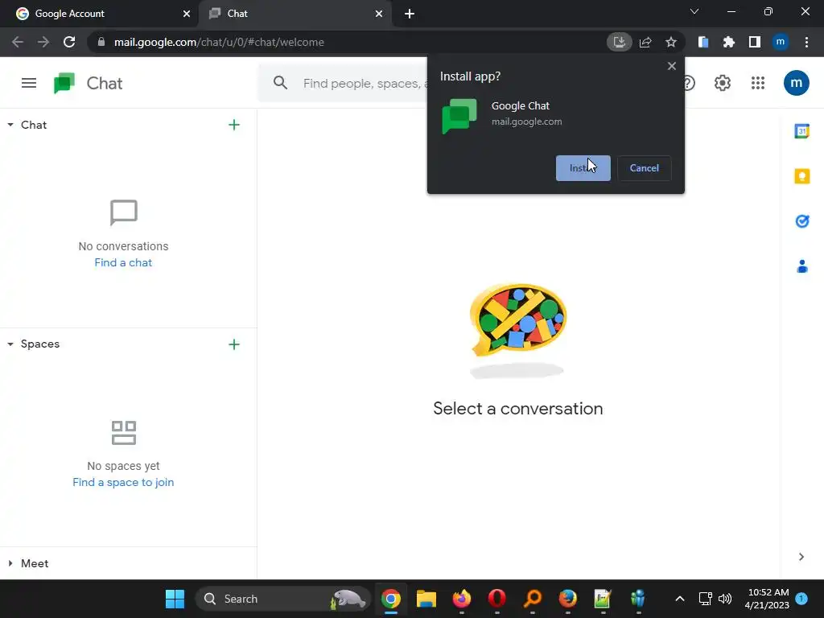Viewport: 824px width, 618px height.
Task: Close the Install app dialog
Action: [x=671, y=66]
